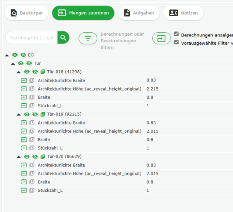This screenshot has height=212, width=233.
Task: Open the Notizen tab
Action: point(183,13)
